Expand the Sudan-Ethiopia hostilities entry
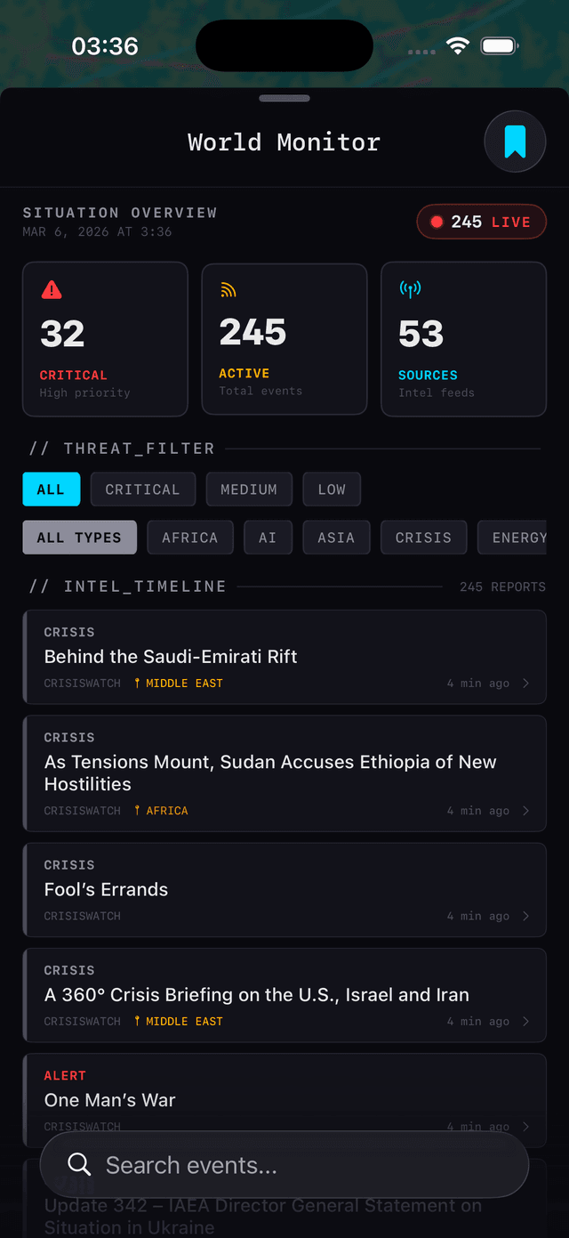Viewport: 569px width, 1238px height. [525, 811]
